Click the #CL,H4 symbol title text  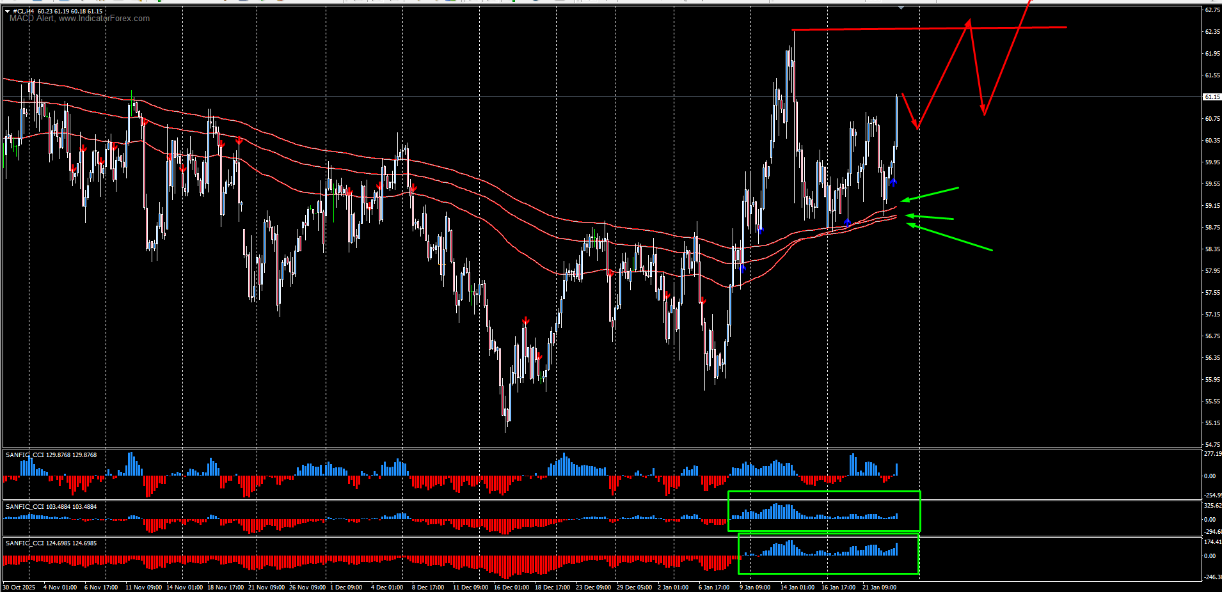24,11
